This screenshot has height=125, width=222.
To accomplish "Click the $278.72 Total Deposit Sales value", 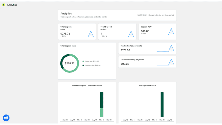I will click(65, 34).
